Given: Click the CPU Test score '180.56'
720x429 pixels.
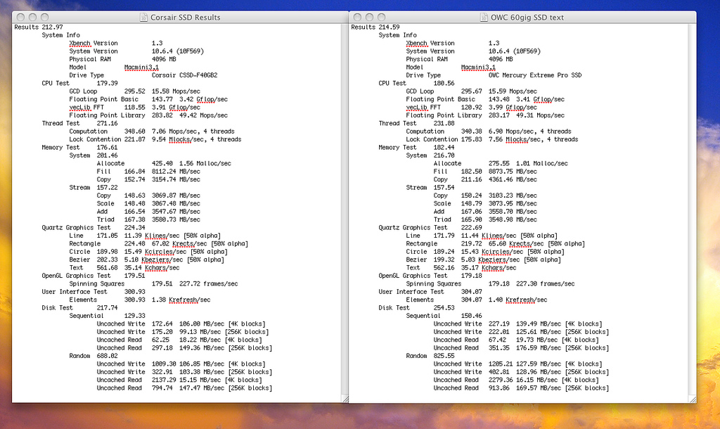Looking at the screenshot, I should (444, 83).
